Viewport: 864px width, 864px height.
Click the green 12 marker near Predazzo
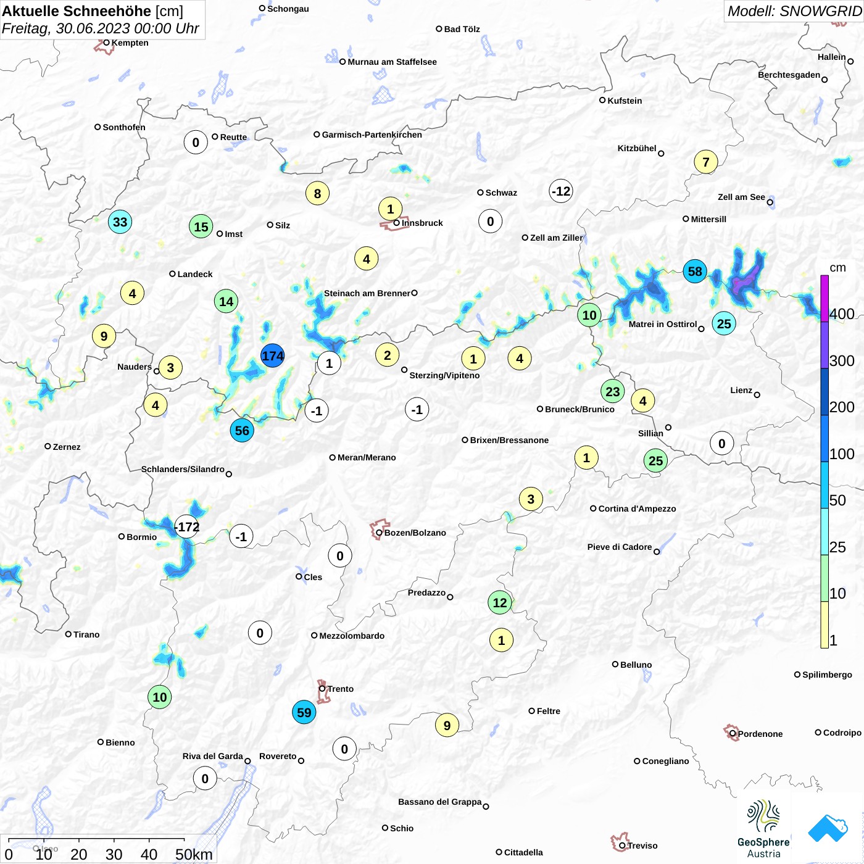tap(500, 602)
